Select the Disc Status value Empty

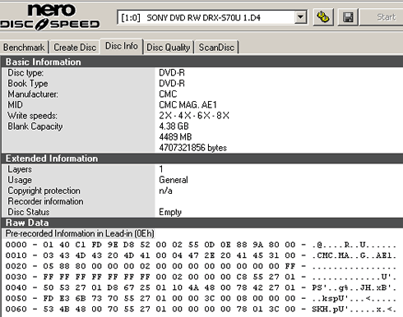(170, 212)
